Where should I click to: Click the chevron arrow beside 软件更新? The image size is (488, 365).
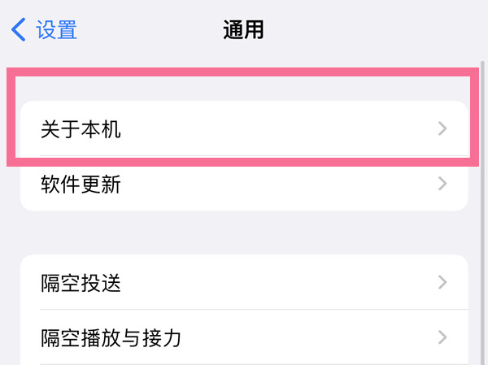tap(442, 184)
